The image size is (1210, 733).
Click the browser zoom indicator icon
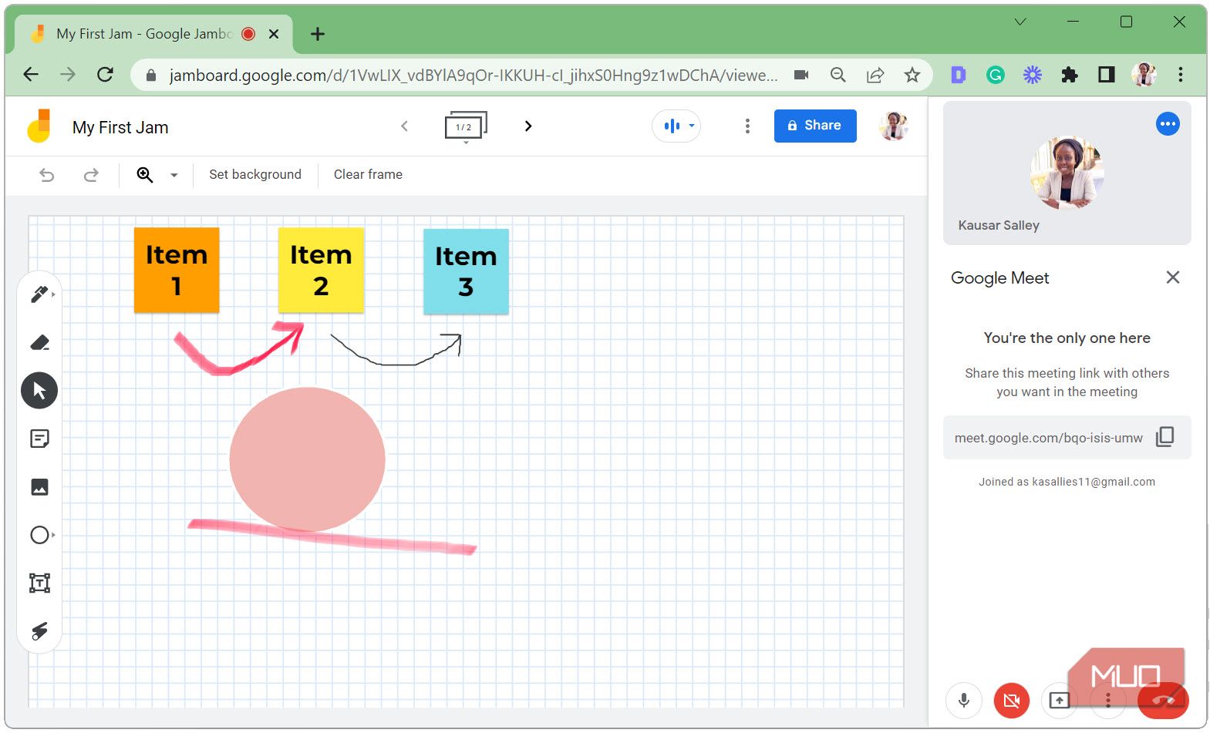pos(838,75)
